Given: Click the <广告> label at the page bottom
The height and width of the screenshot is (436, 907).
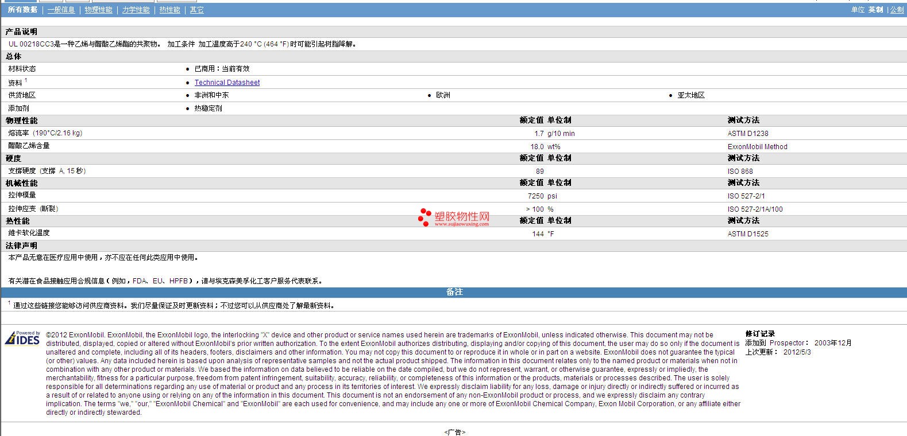Looking at the screenshot, I should pos(454,432).
